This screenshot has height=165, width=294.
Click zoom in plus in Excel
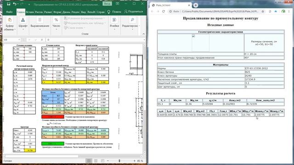pyautogui.click(x=135, y=161)
